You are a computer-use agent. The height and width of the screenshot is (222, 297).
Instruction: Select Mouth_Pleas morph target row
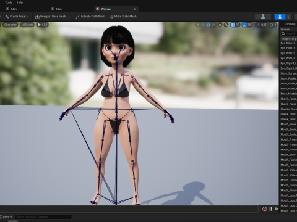(288, 191)
